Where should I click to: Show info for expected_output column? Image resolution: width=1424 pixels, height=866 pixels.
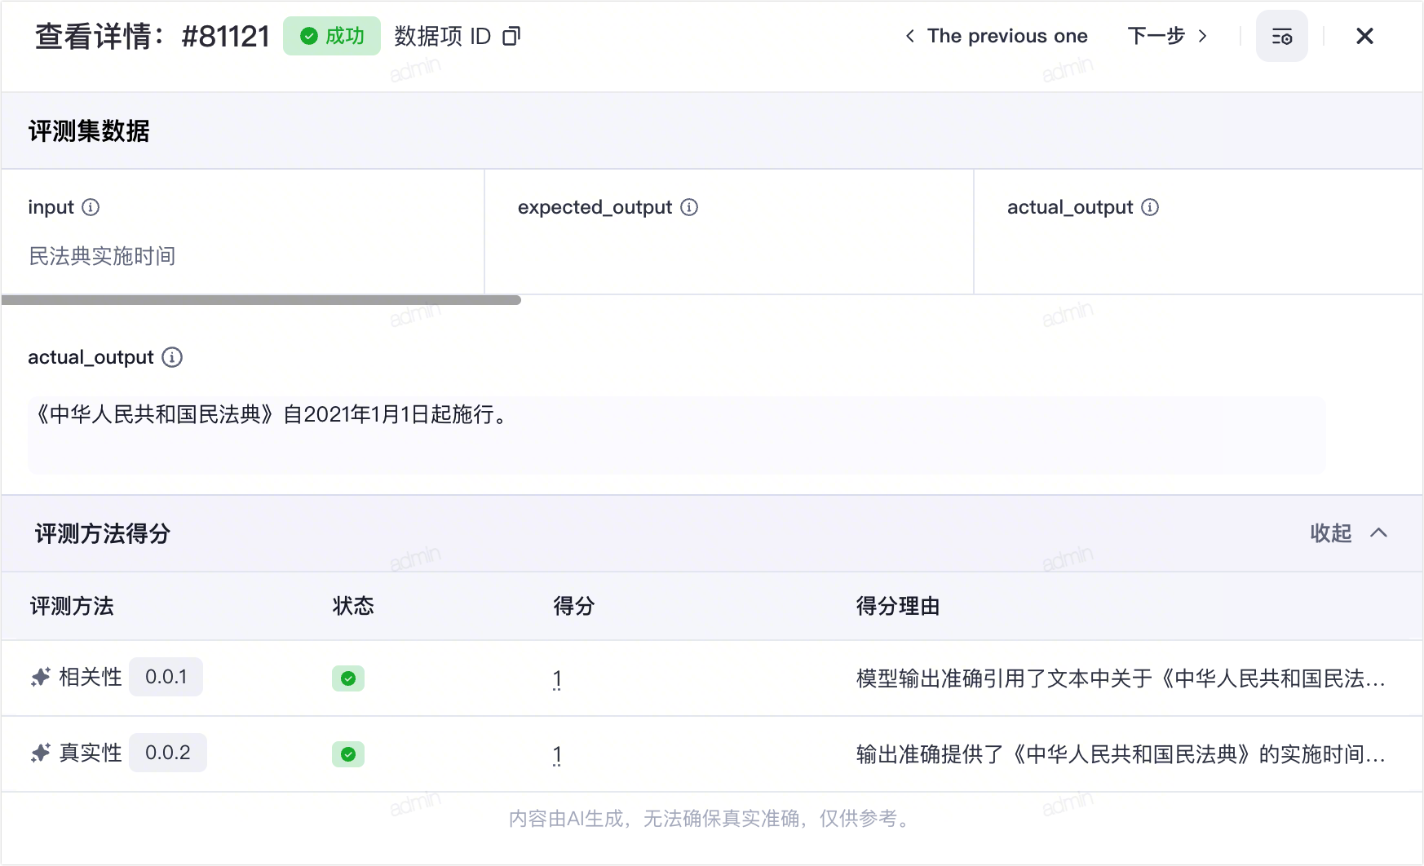[x=689, y=207]
